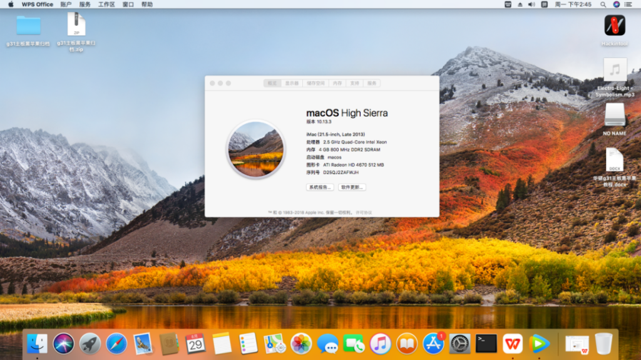Click the Spotlight search magnifier
The height and width of the screenshot is (360, 641).
point(602,4)
